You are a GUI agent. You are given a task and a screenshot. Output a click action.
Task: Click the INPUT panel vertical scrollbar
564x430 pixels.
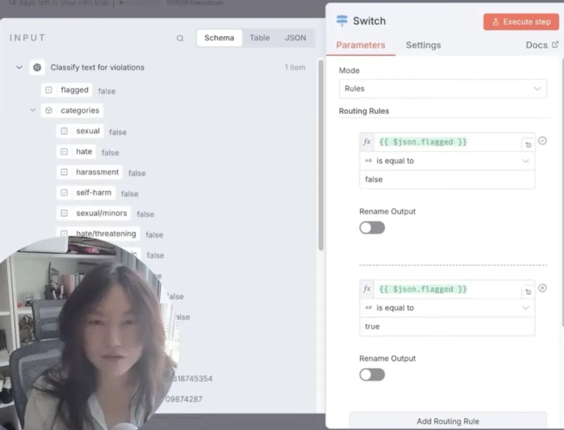tap(321, 155)
